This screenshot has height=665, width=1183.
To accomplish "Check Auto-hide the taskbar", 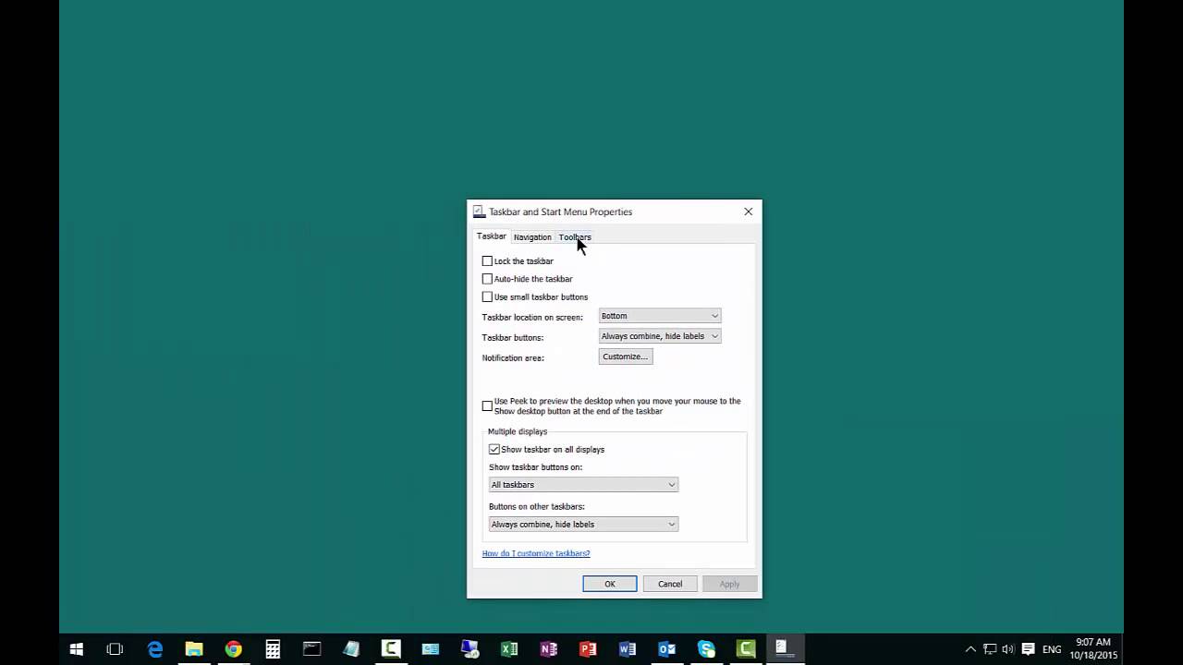I will (487, 279).
